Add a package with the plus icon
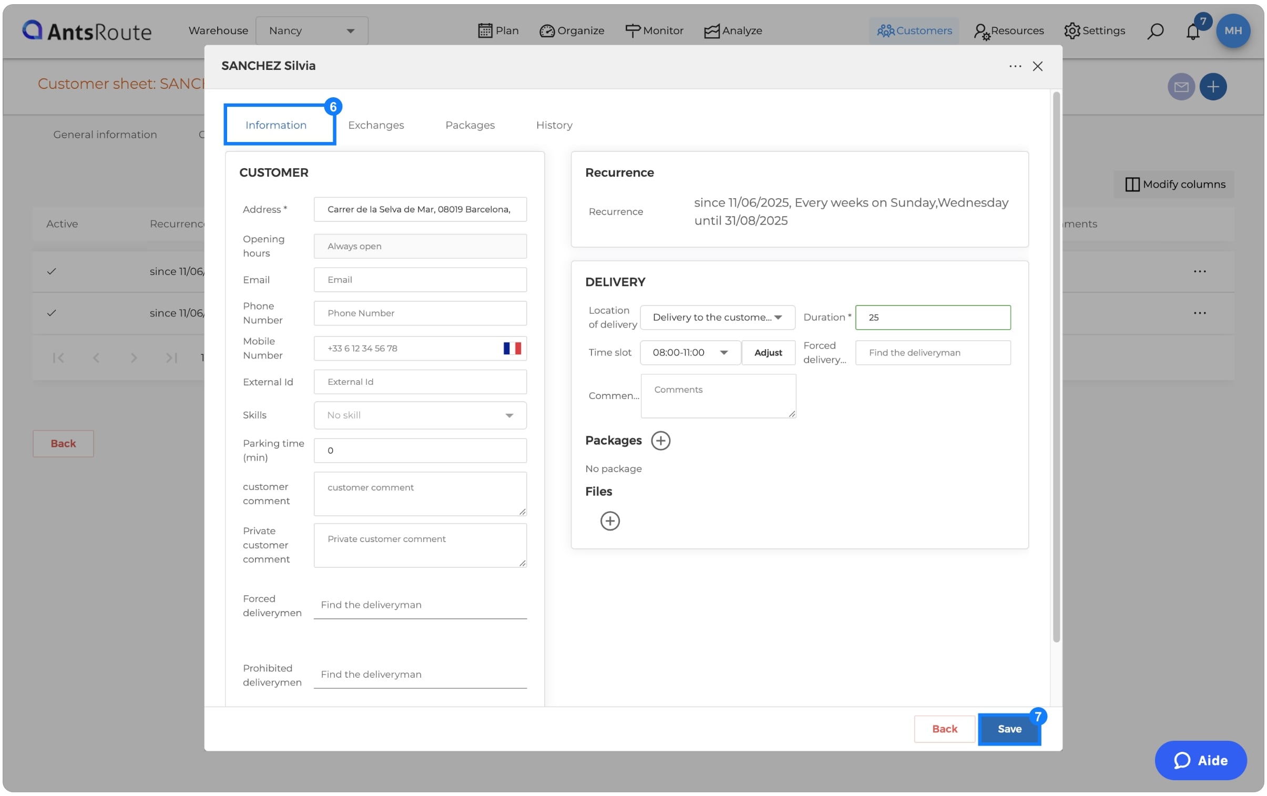The image size is (1267, 796). tap(660, 441)
